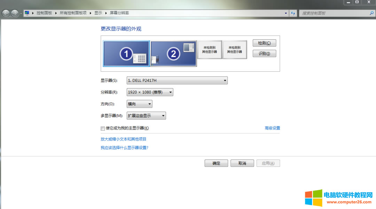Viewport: 376px width, 209px height.
Task: Enable 使它成为我的主显示器 checkbox
Action: [x=103, y=128]
